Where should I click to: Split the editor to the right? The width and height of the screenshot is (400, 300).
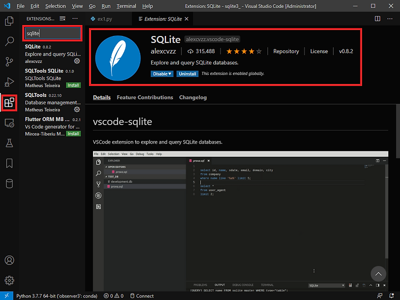377,18
